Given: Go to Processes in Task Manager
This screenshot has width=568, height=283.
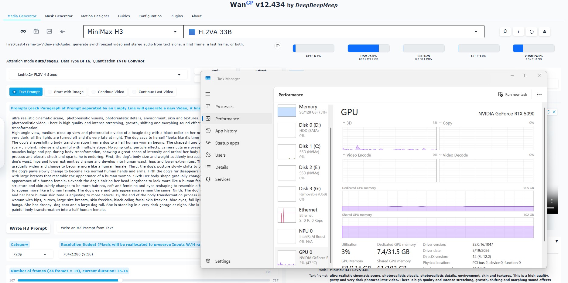Looking at the screenshot, I should (x=237, y=107).
